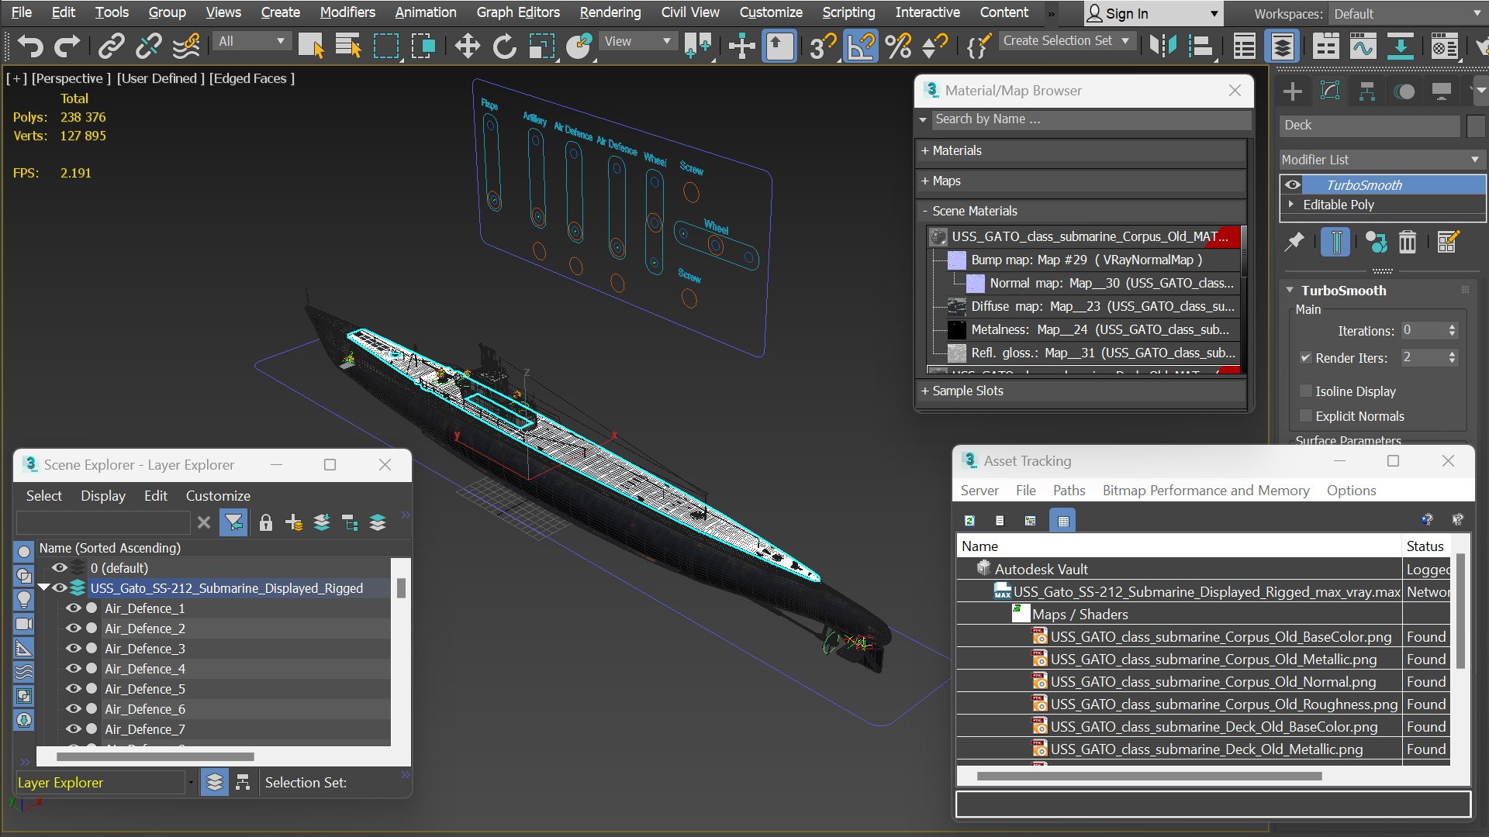The height and width of the screenshot is (837, 1489).
Task: Open the All selection filter dropdown
Action: click(252, 41)
